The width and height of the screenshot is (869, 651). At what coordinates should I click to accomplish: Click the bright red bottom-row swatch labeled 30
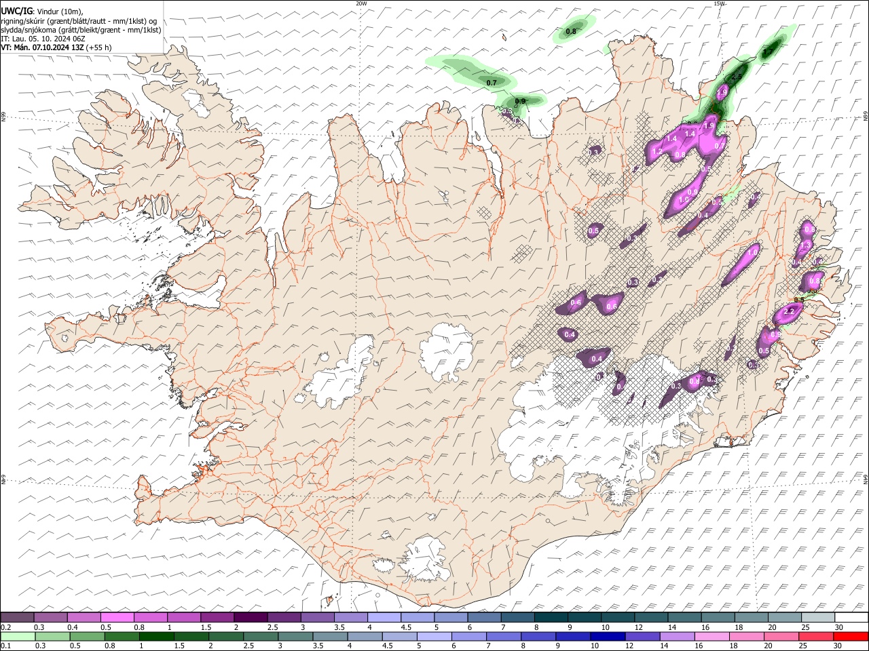[x=851, y=636]
